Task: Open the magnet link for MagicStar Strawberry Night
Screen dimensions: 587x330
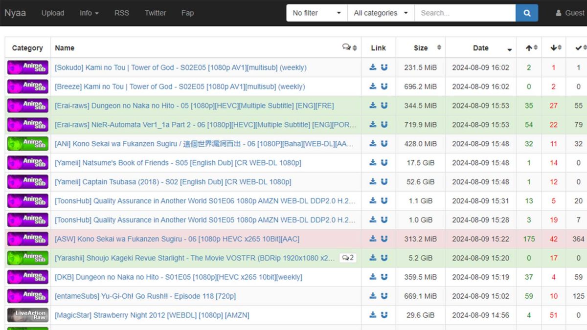Action: coord(384,315)
